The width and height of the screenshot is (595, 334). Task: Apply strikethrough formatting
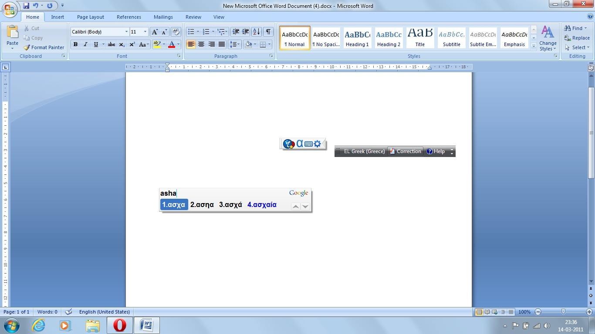click(112, 44)
